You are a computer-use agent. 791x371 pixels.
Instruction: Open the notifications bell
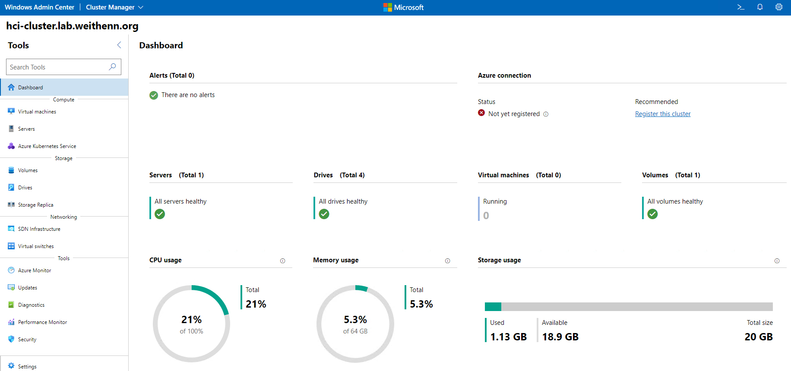760,7
